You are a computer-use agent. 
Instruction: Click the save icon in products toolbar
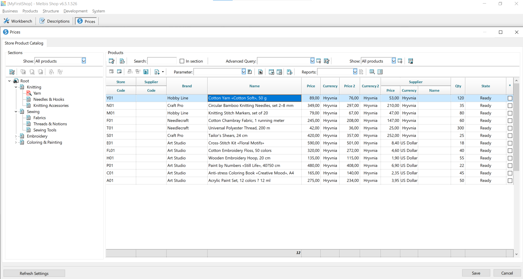(146, 72)
